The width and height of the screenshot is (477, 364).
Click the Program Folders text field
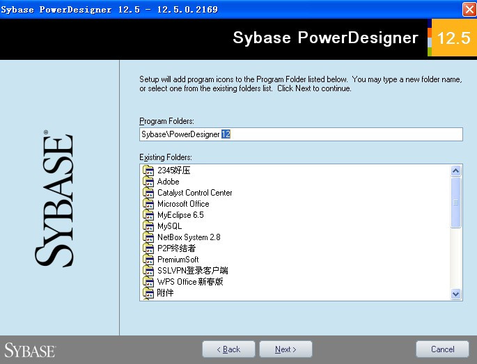[x=301, y=134]
